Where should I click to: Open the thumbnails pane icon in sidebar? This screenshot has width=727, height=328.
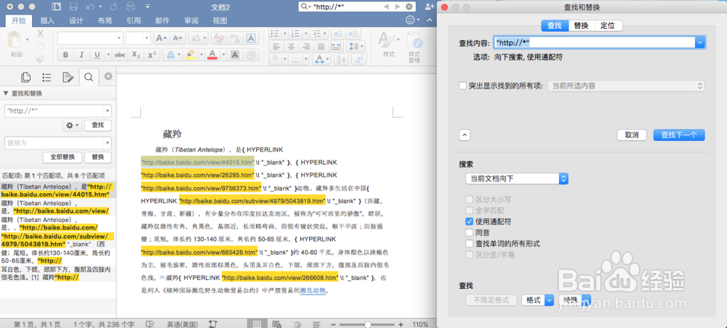25,77
